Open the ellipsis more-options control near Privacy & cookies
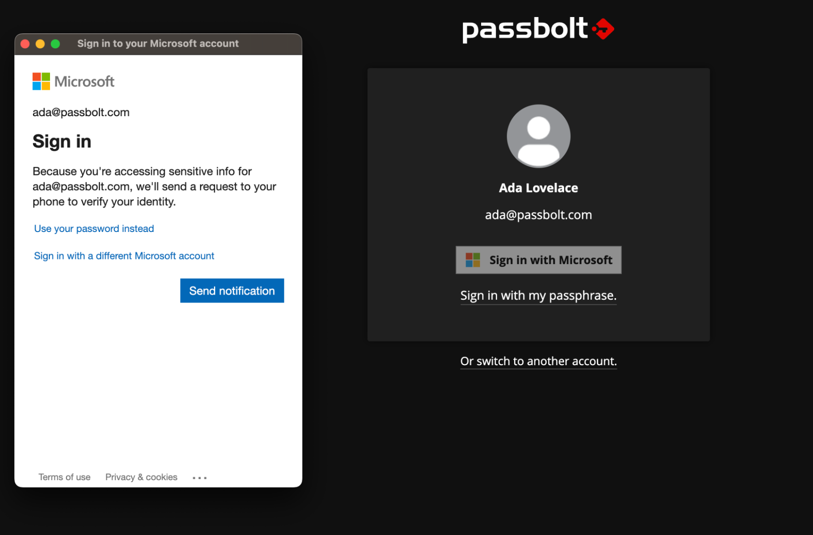The image size is (813, 535). point(199,477)
